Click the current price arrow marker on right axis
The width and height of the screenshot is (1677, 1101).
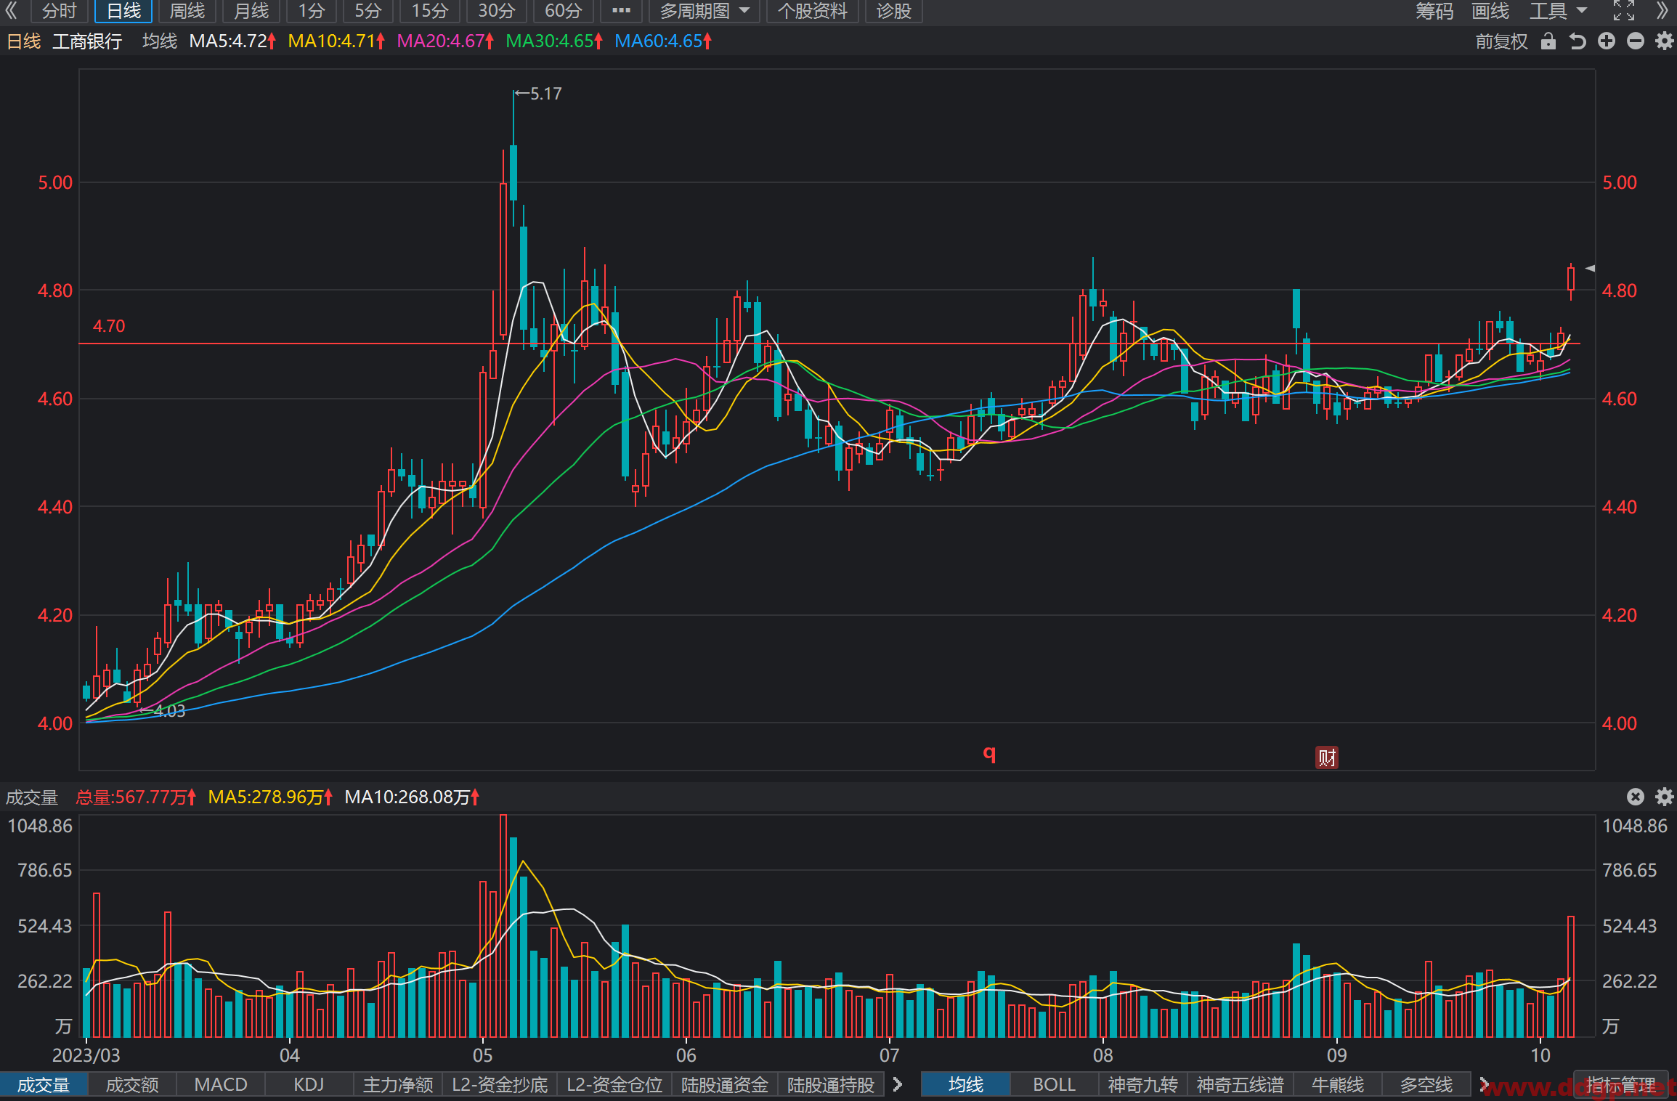[1589, 268]
